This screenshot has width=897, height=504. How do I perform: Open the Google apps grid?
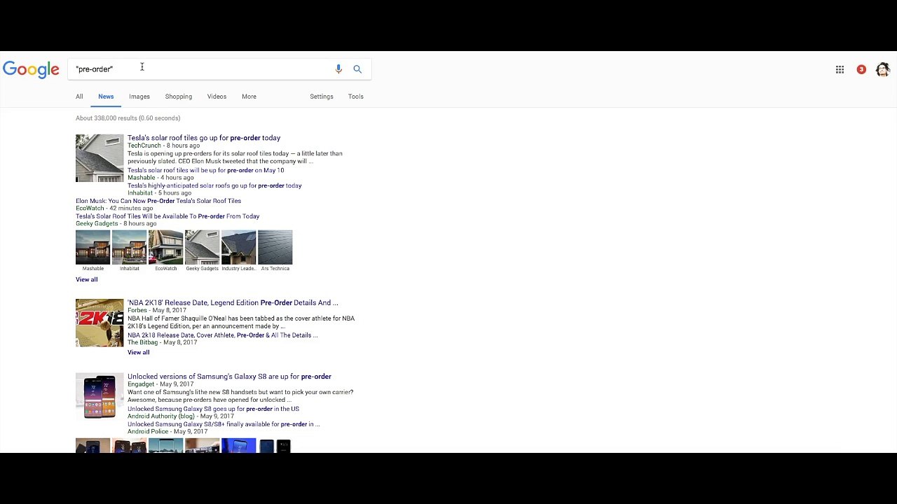(x=840, y=69)
